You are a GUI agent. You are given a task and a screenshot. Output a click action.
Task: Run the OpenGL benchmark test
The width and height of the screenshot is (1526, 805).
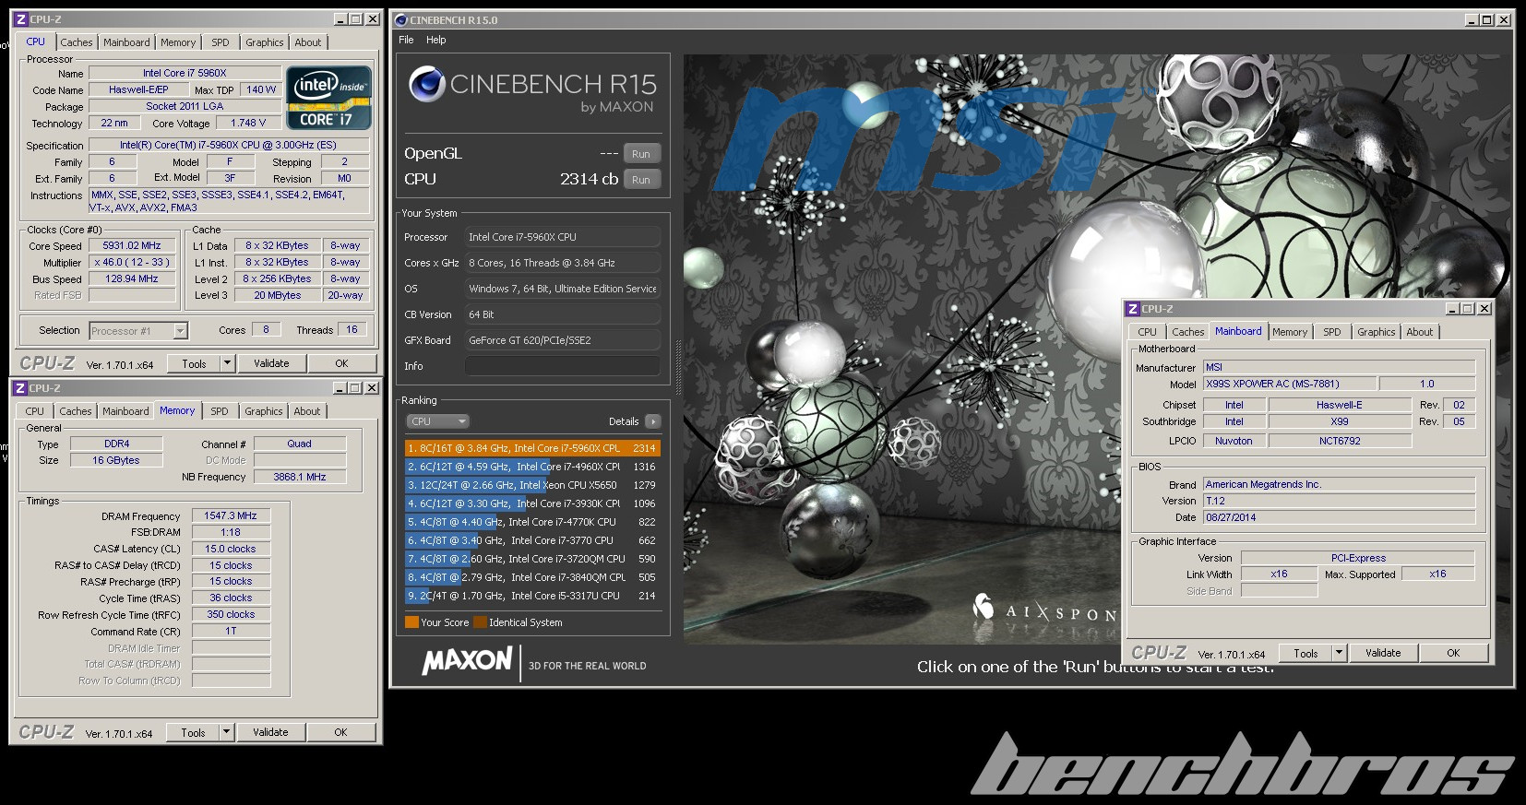pos(641,154)
